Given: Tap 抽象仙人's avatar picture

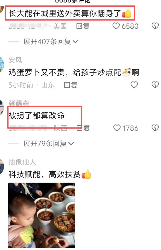Looking at the screenshot, I should pos(2,166).
